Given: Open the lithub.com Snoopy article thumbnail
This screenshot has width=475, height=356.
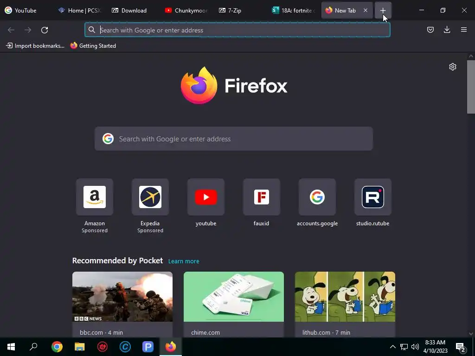Looking at the screenshot, I should click(345, 296).
